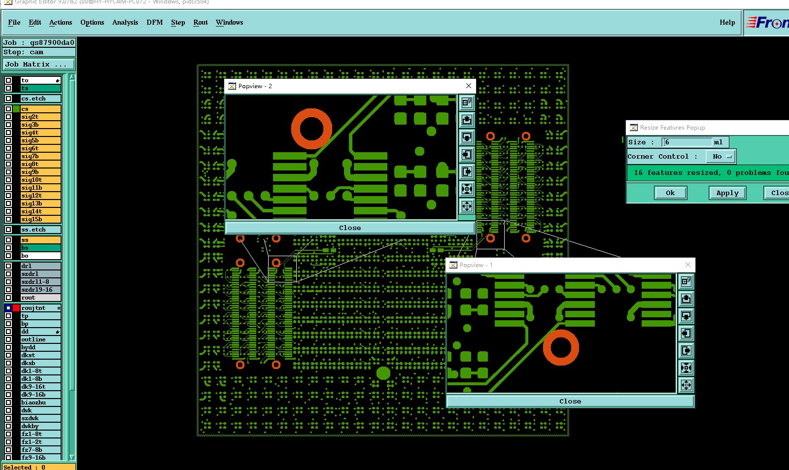Select the 'sig8t' layer row
This screenshot has height=470, width=789.
40,164
